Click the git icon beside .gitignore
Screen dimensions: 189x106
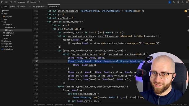(2, 41)
